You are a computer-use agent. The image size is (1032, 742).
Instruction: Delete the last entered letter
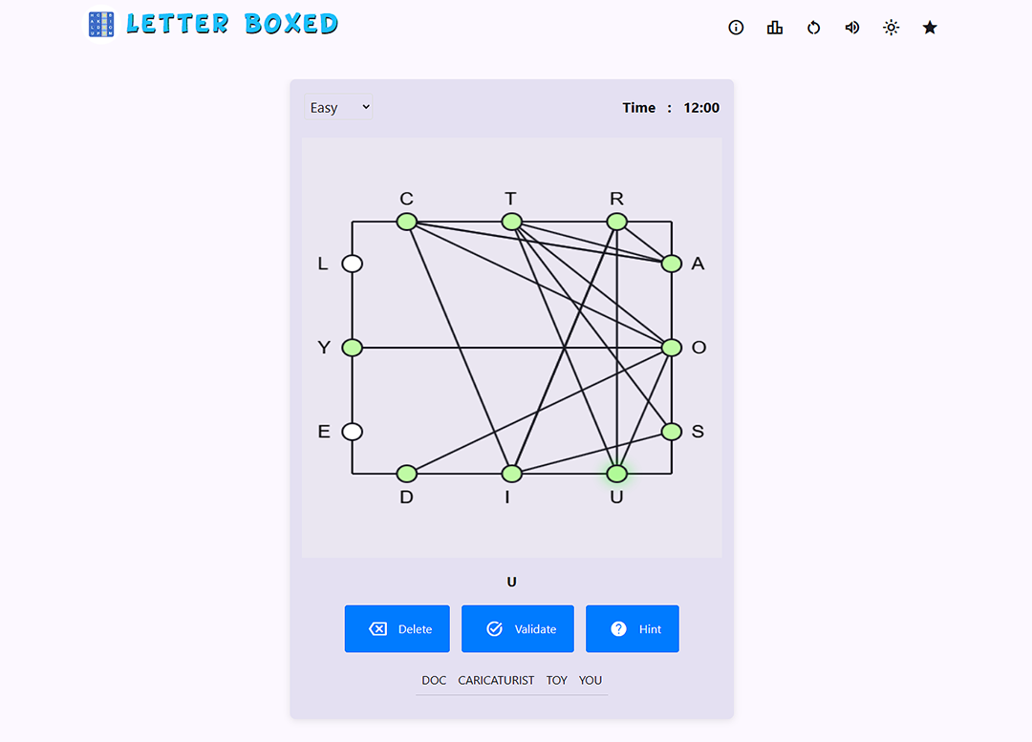click(397, 629)
